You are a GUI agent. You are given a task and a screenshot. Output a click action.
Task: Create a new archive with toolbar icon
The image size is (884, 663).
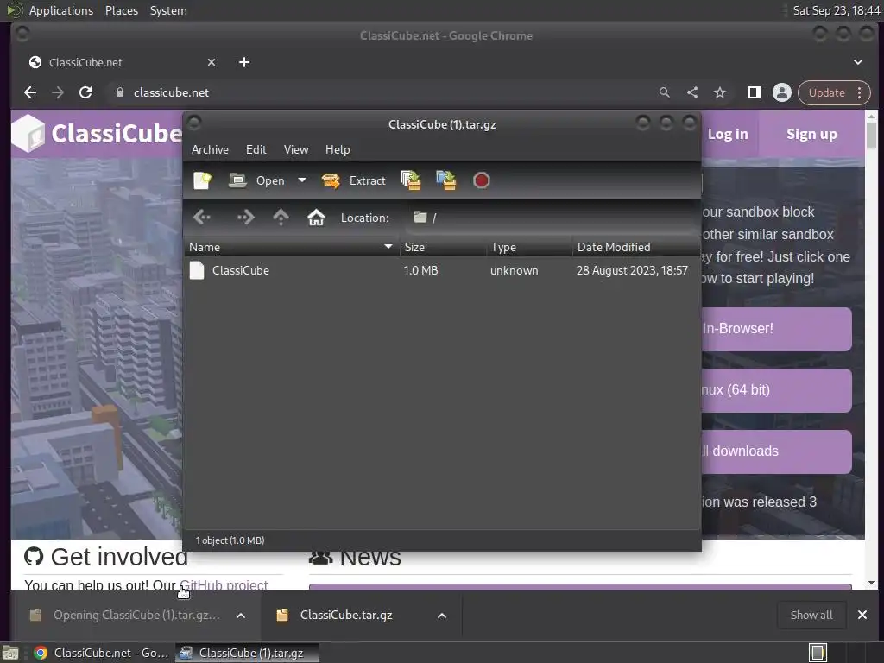tap(202, 180)
